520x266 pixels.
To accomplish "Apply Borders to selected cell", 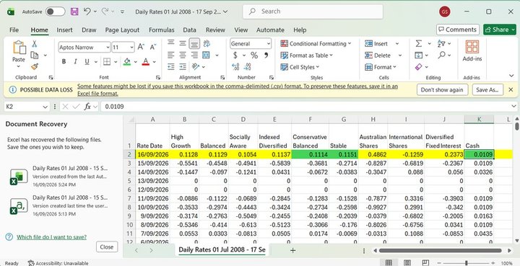I will click(107, 61).
